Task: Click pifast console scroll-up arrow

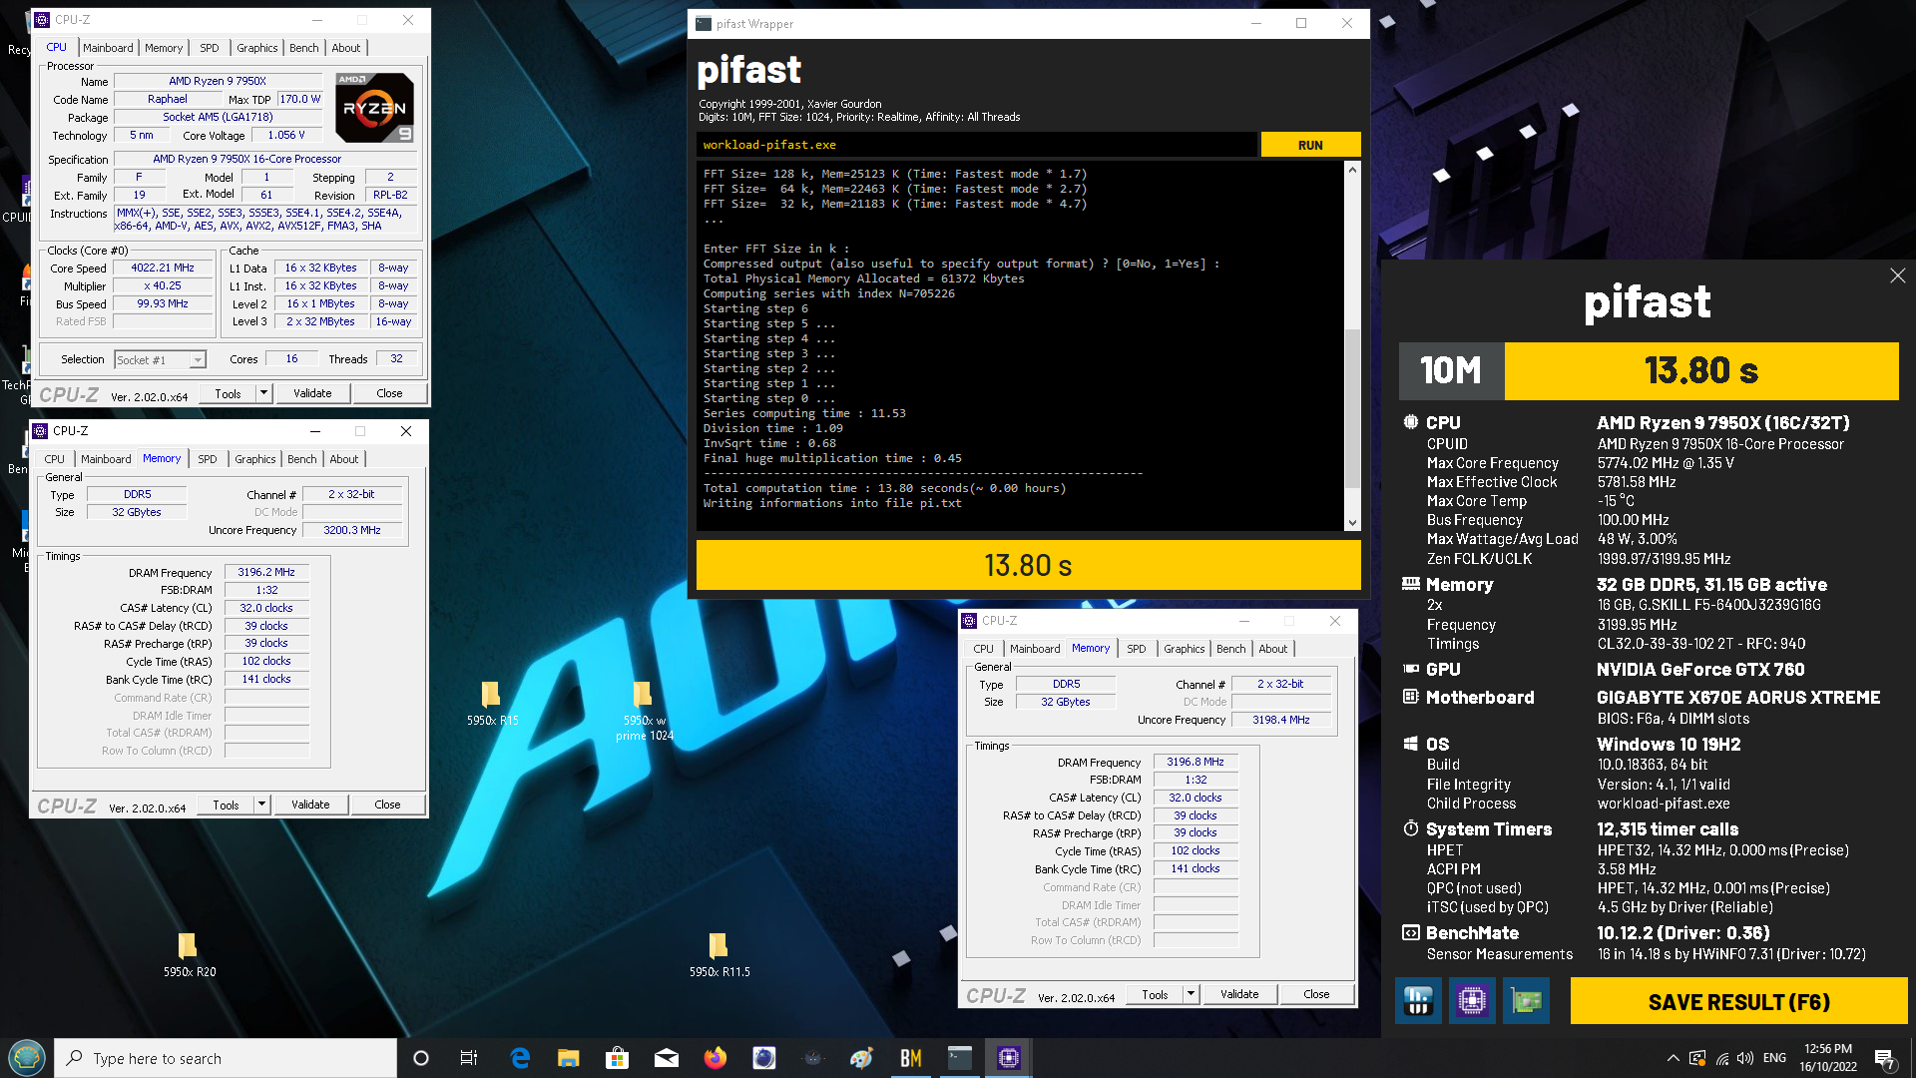Action: point(1352,170)
